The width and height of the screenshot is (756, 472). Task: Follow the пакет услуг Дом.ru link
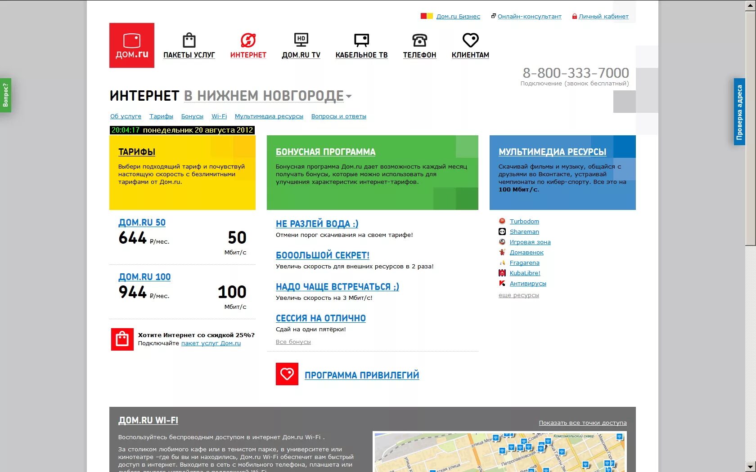(x=211, y=343)
